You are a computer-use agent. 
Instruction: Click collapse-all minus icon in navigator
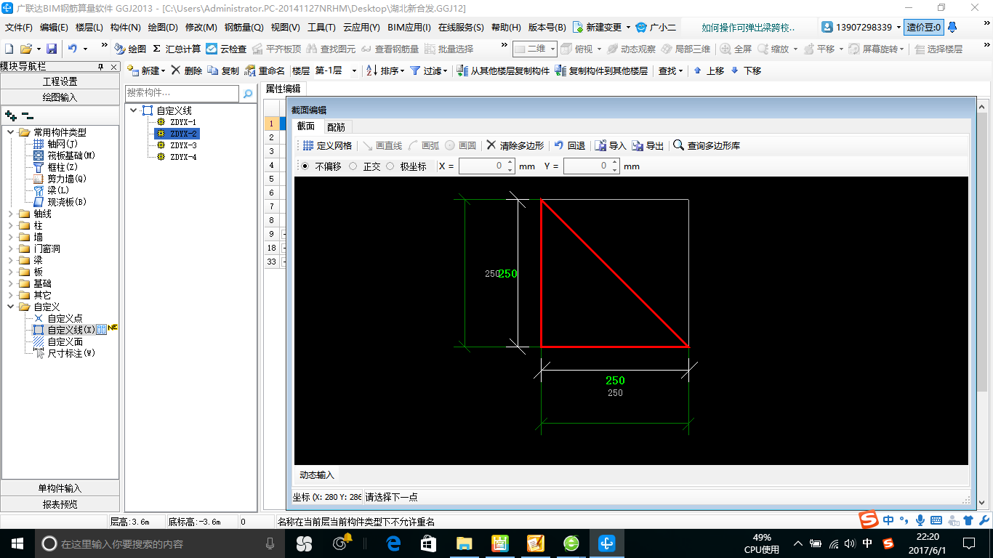(x=27, y=116)
